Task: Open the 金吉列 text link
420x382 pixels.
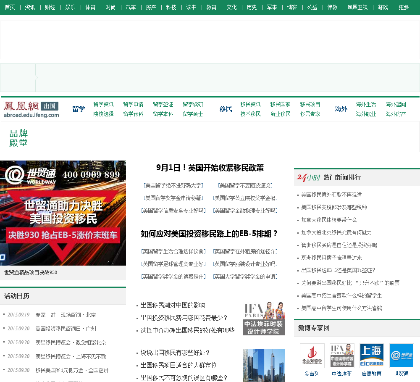Action: click(312, 374)
